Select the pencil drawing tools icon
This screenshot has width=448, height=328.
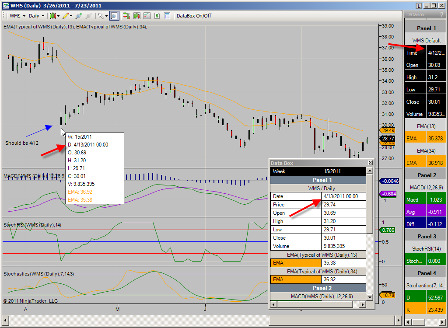coord(66,16)
